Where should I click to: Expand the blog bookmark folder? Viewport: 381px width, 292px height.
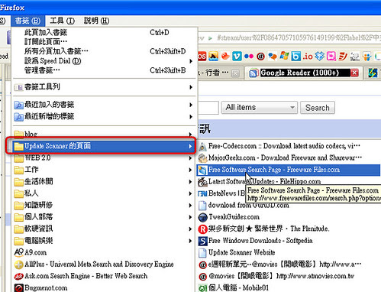point(105,134)
